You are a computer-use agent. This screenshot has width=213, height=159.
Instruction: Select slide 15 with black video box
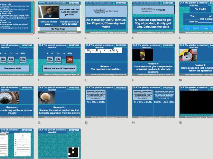(x=196, y=102)
